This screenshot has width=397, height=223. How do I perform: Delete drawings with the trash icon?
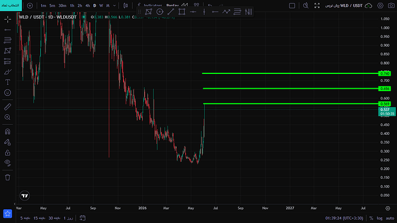coord(7,177)
